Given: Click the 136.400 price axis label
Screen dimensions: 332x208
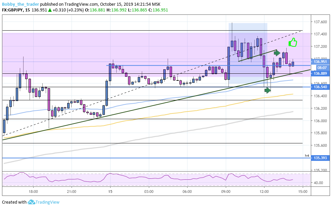Looking at the screenshot, I should pos(320,96).
